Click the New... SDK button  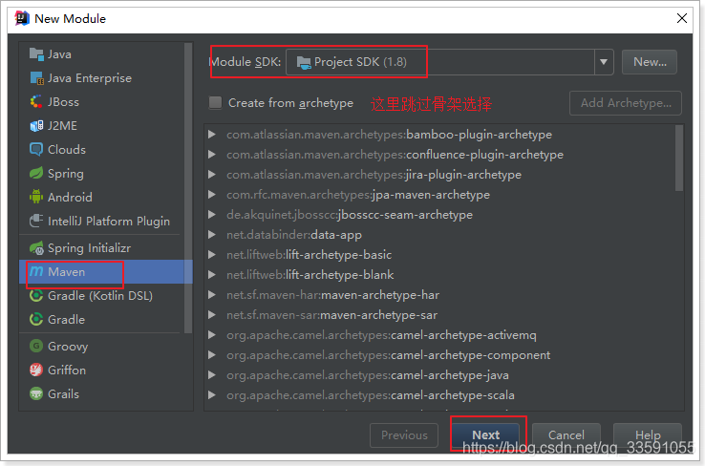(x=650, y=62)
